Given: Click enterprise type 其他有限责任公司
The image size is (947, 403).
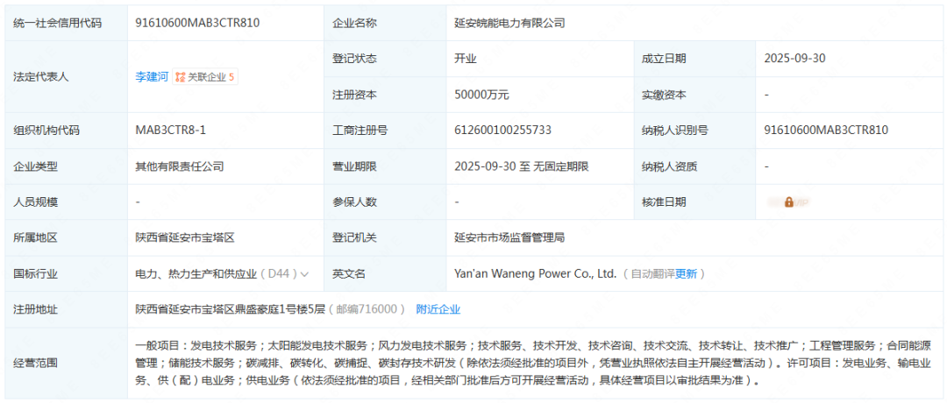Looking at the screenshot, I should pos(180,166).
